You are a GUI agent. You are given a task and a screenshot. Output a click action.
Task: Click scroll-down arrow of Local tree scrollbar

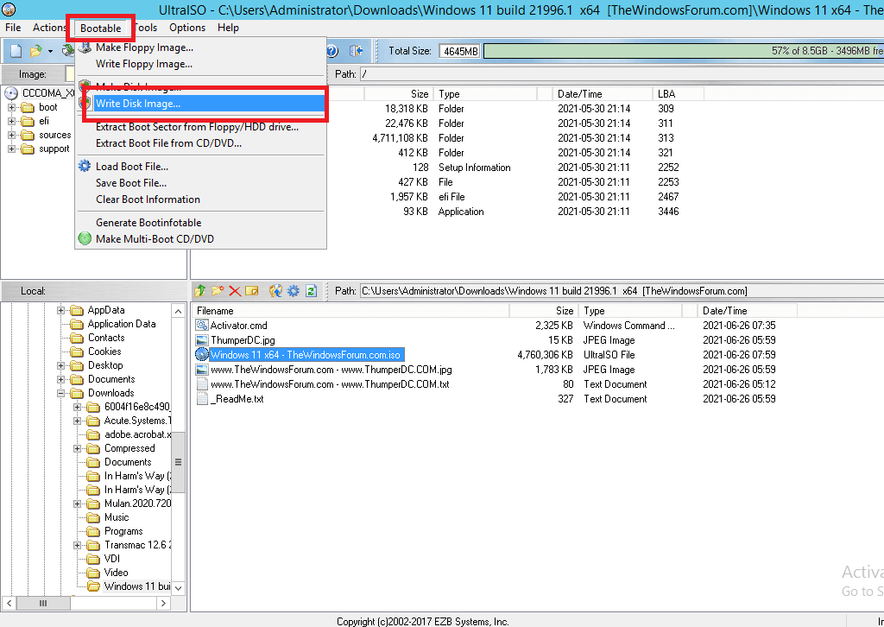coord(178,588)
